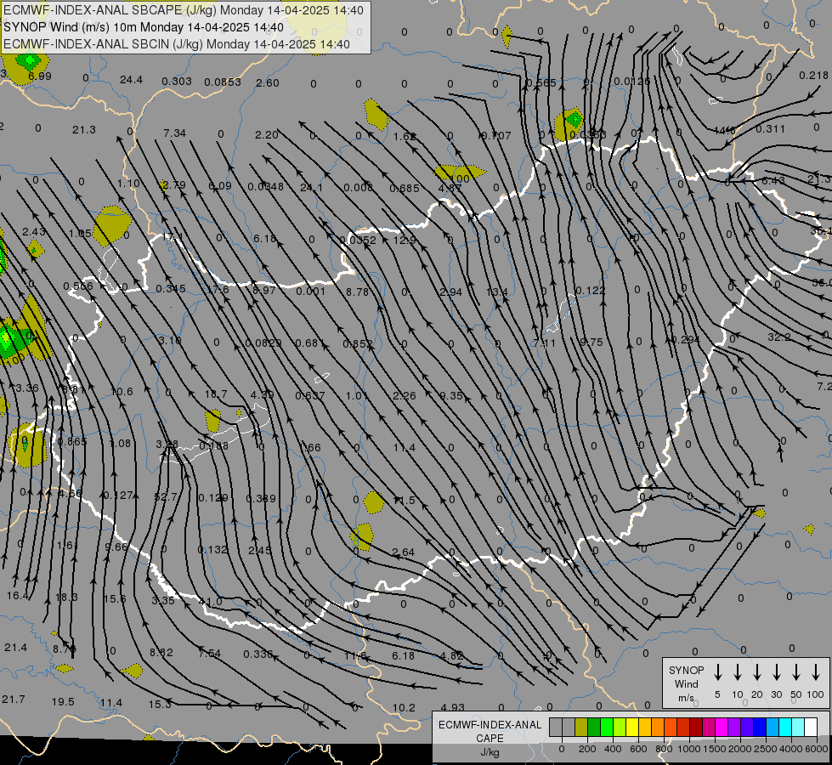Click the 800 tick label on the CAPE scale
The height and width of the screenshot is (765, 832).
click(664, 749)
